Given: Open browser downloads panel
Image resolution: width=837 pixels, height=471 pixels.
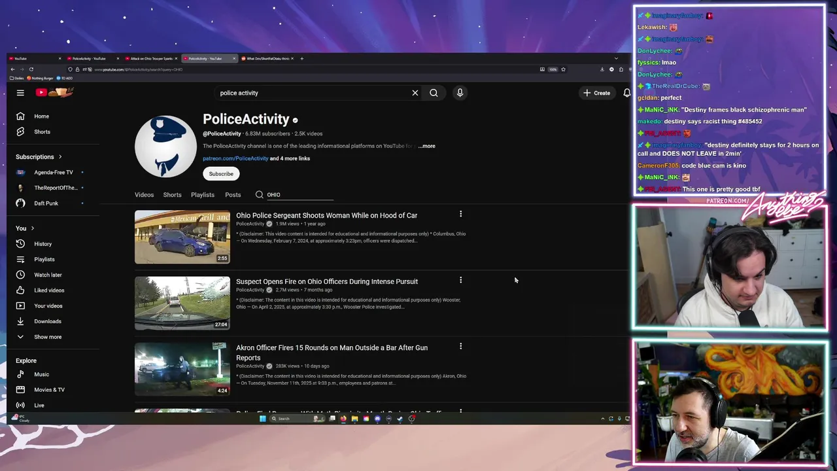Looking at the screenshot, I should pos(602,69).
